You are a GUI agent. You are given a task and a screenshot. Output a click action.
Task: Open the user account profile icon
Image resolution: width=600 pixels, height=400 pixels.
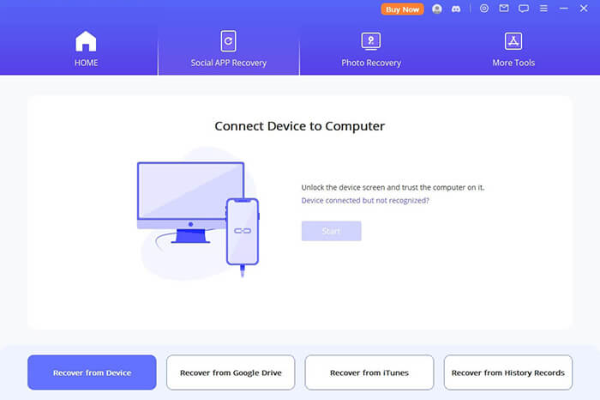tap(436, 9)
